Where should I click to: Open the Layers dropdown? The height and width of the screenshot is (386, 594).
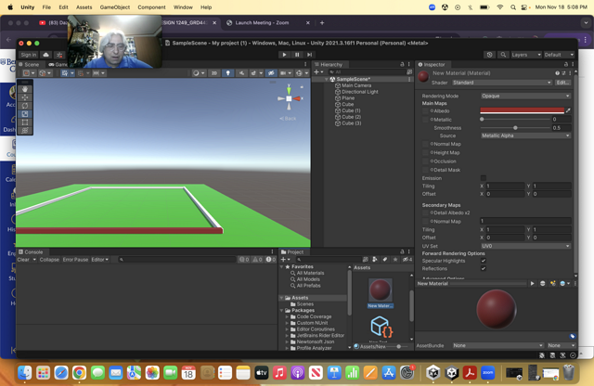(x=526, y=55)
